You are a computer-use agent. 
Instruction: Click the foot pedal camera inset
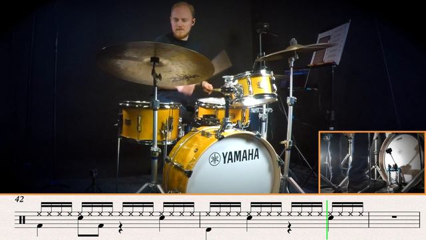click(372, 163)
